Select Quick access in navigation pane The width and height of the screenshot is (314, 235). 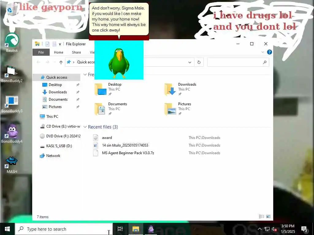(x=56, y=77)
